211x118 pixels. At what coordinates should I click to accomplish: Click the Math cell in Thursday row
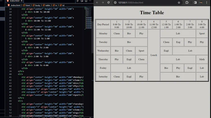click(x=202, y=59)
